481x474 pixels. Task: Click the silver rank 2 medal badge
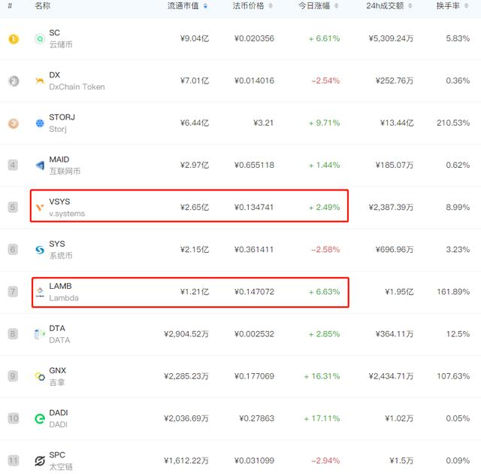(13, 81)
